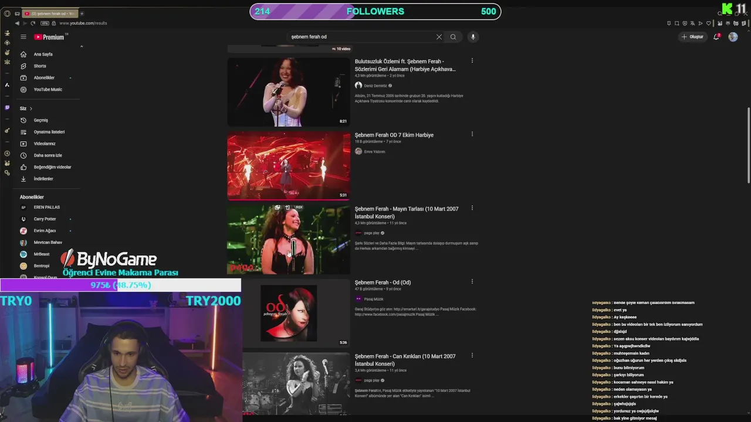Open the Pasaj Müzik channel link

[374, 299]
